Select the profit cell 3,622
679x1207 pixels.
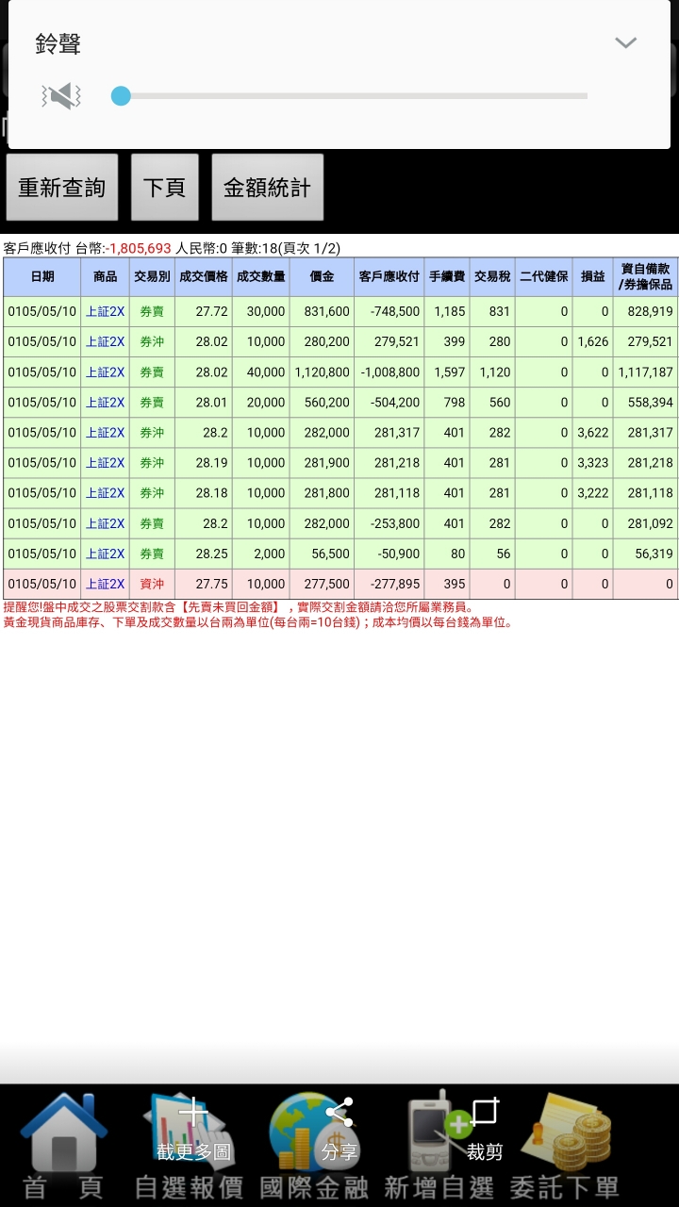click(592, 433)
